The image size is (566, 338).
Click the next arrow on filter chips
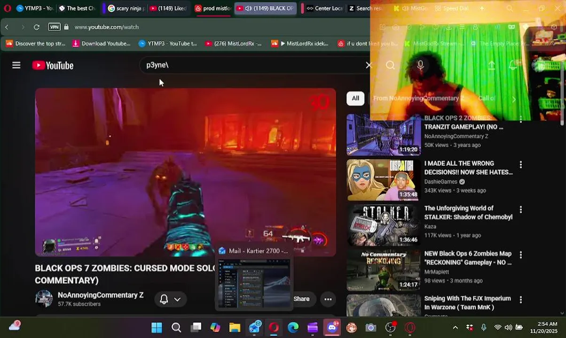513,99
